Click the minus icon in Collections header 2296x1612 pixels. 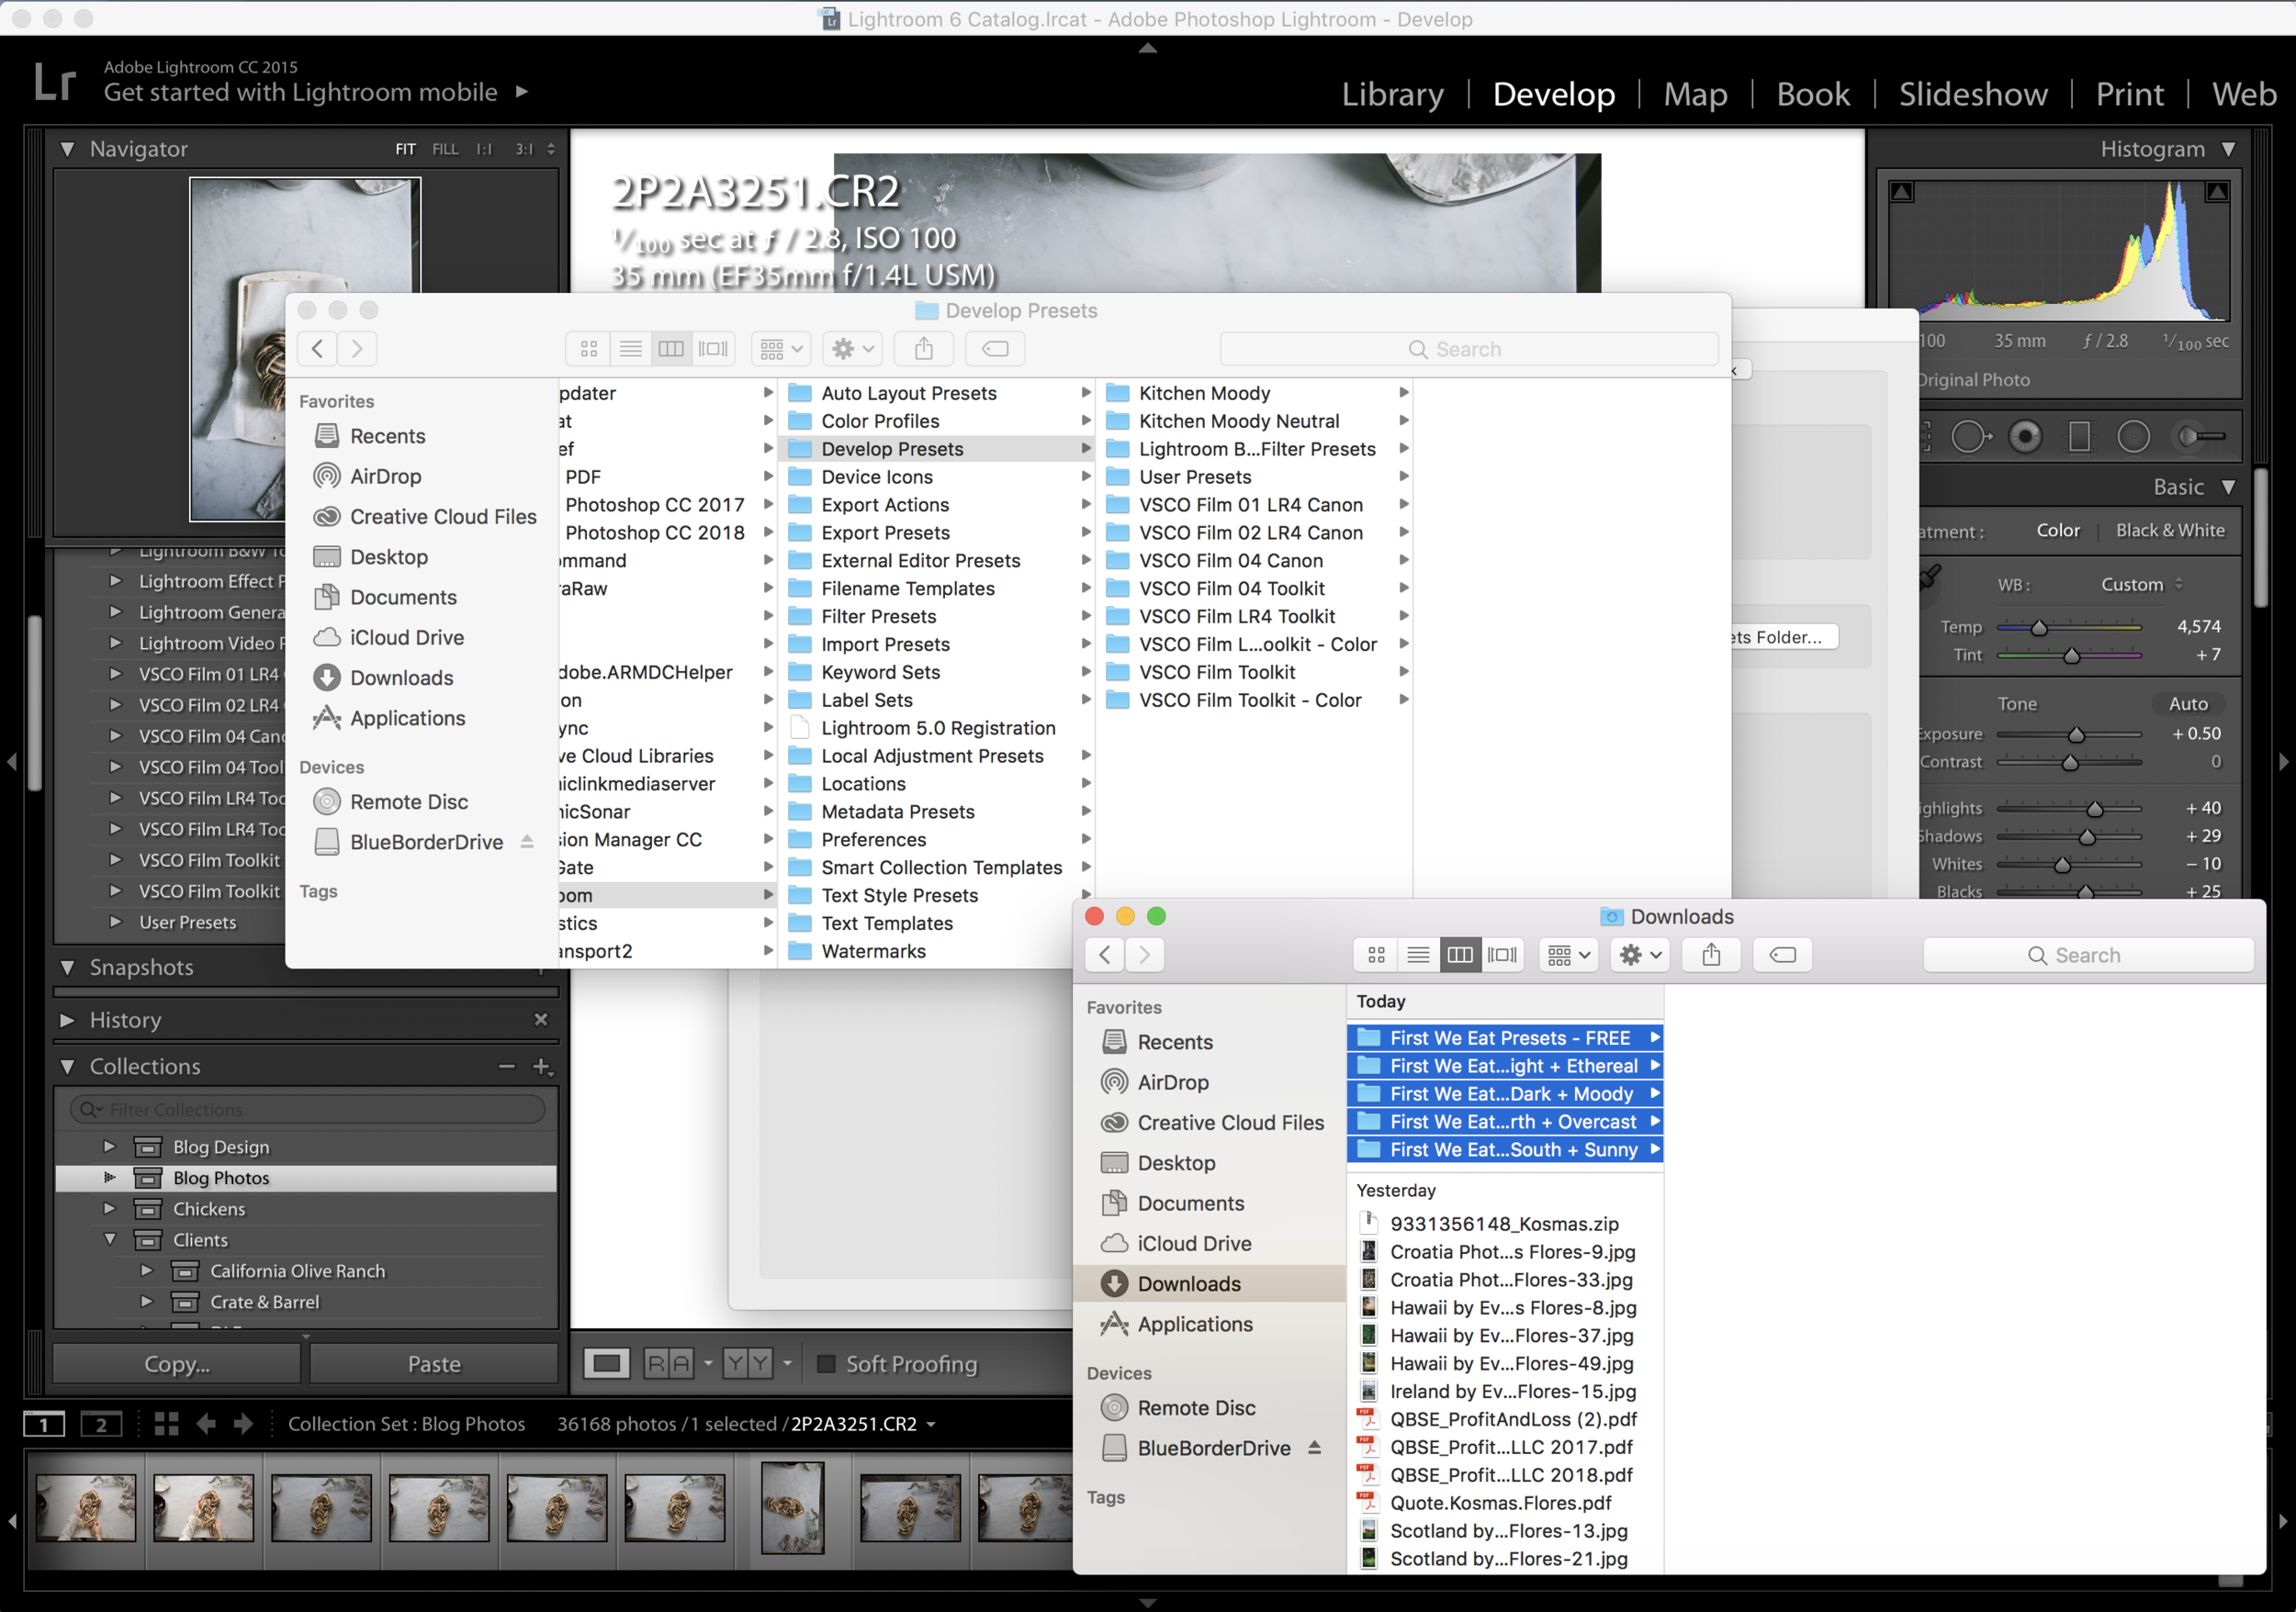pyautogui.click(x=507, y=1067)
